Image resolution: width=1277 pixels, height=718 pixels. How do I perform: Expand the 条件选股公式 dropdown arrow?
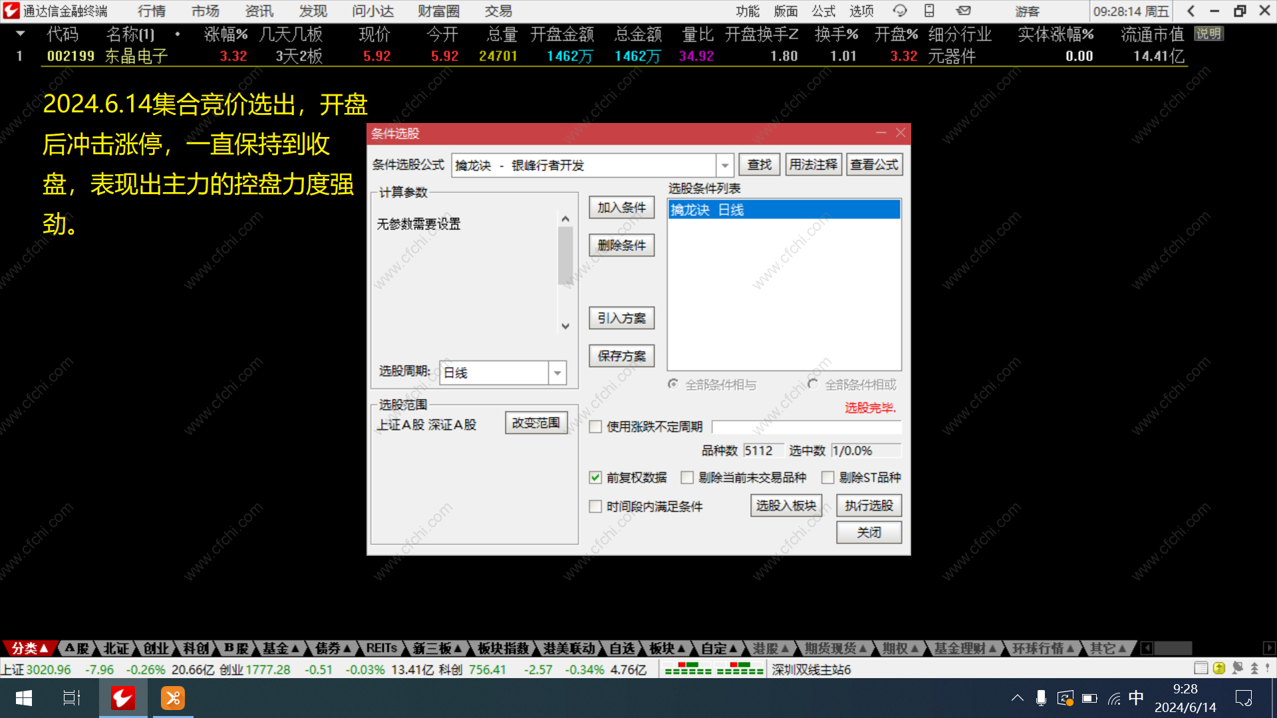(x=724, y=165)
